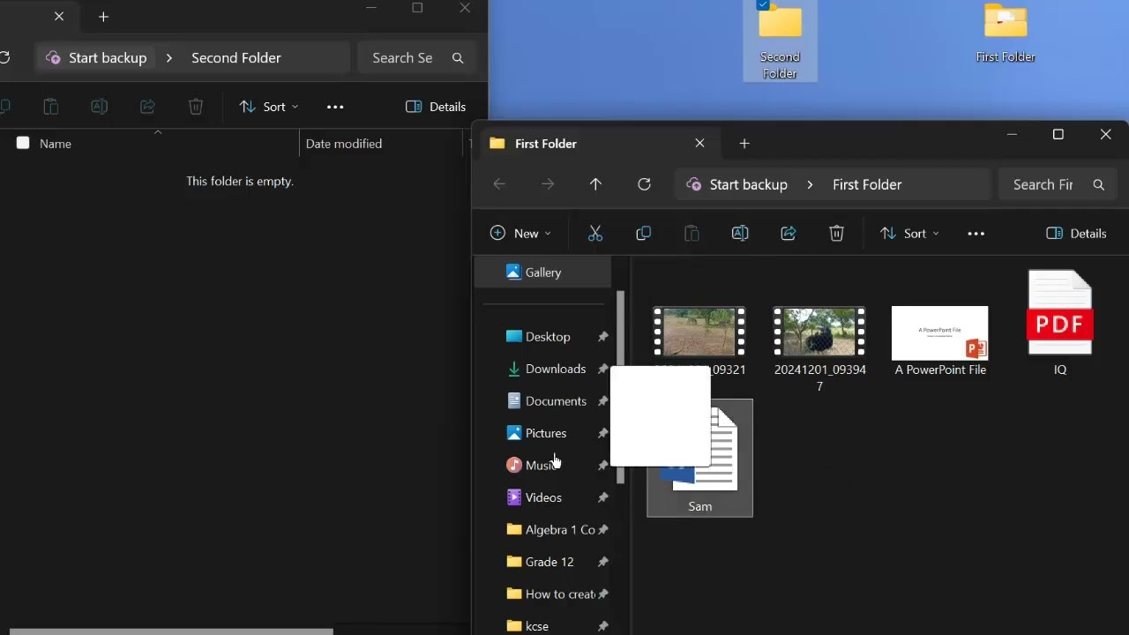Toggle Details pane in Second Folder window
Viewport: 1129px width, 635px height.
click(x=436, y=107)
